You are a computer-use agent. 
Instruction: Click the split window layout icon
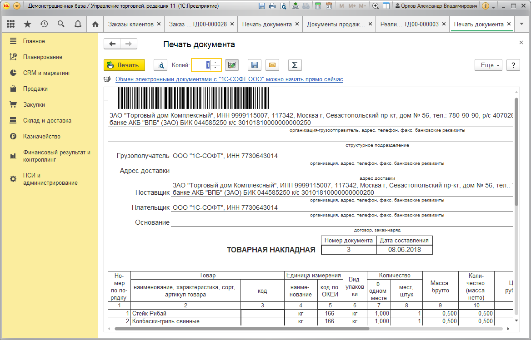[x=386, y=6]
